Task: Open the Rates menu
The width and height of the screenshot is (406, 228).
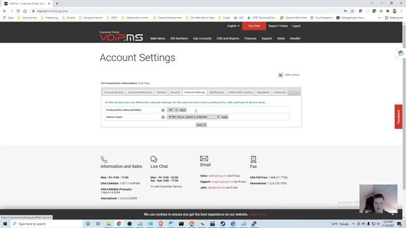Action: 281,39
